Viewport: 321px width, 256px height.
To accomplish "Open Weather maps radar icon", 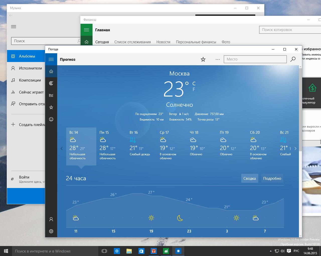I will click(51, 83).
